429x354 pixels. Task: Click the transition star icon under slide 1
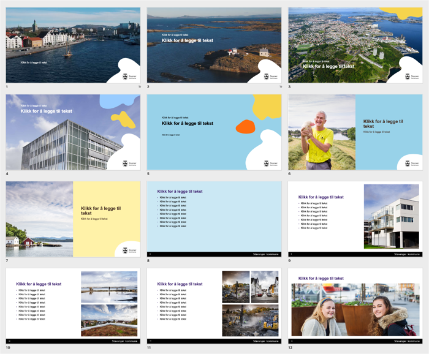(140, 86)
